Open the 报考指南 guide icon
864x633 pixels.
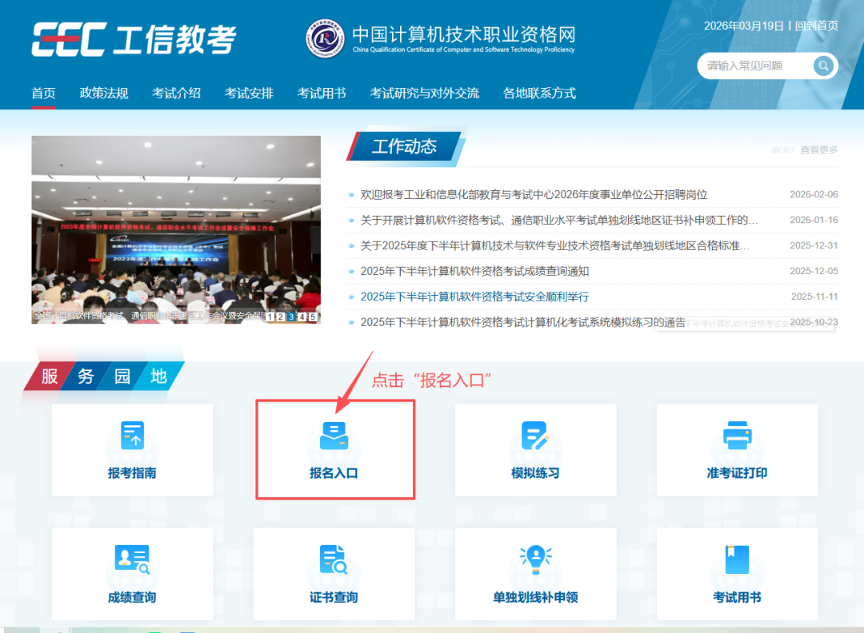132,436
